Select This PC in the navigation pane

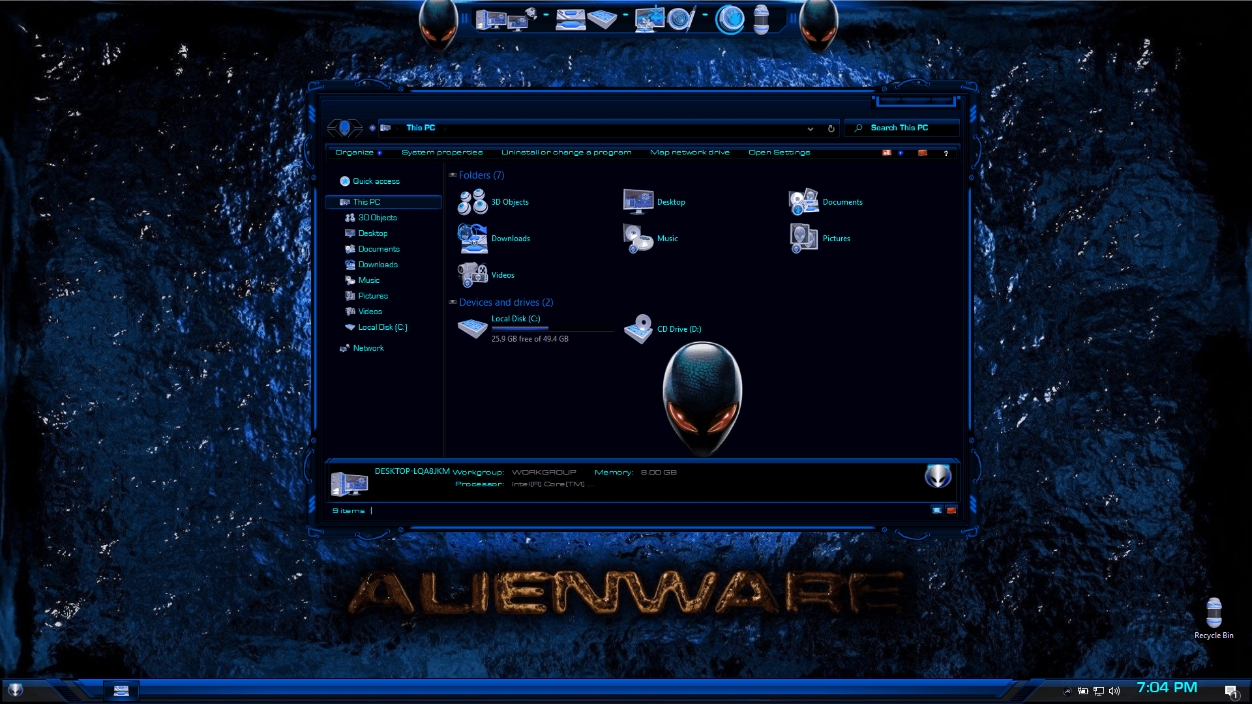point(383,202)
